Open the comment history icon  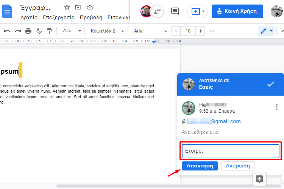pos(175,11)
